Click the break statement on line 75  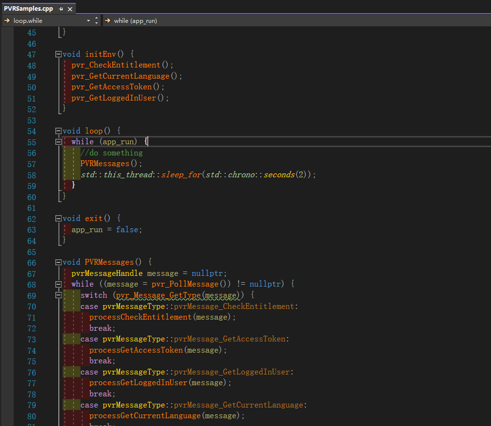point(101,360)
